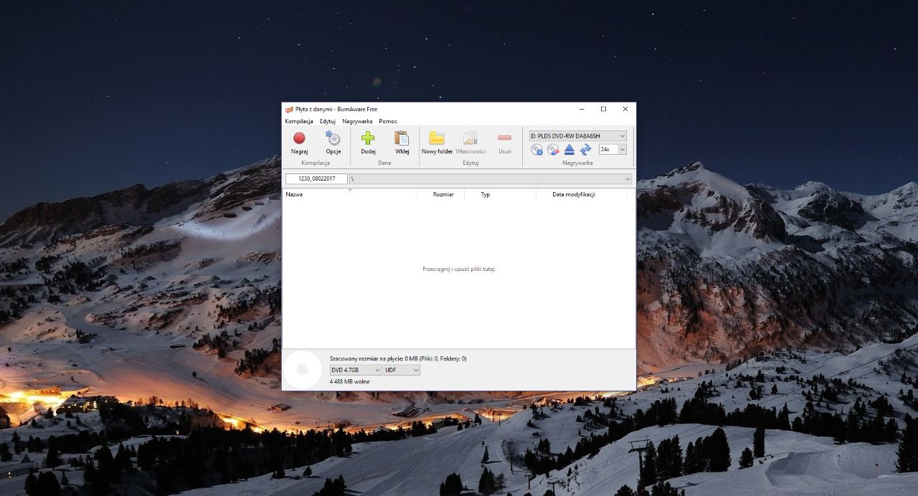Open the Kompilacja menu
Image resolution: width=918 pixels, height=496 pixels.
point(299,121)
